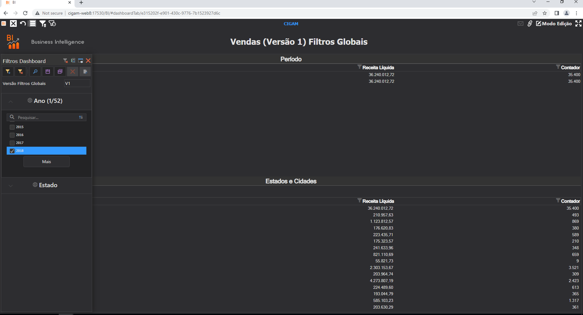
Task: Toggle fullscreen with the expand arrows icon
Action: coord(578,23)
